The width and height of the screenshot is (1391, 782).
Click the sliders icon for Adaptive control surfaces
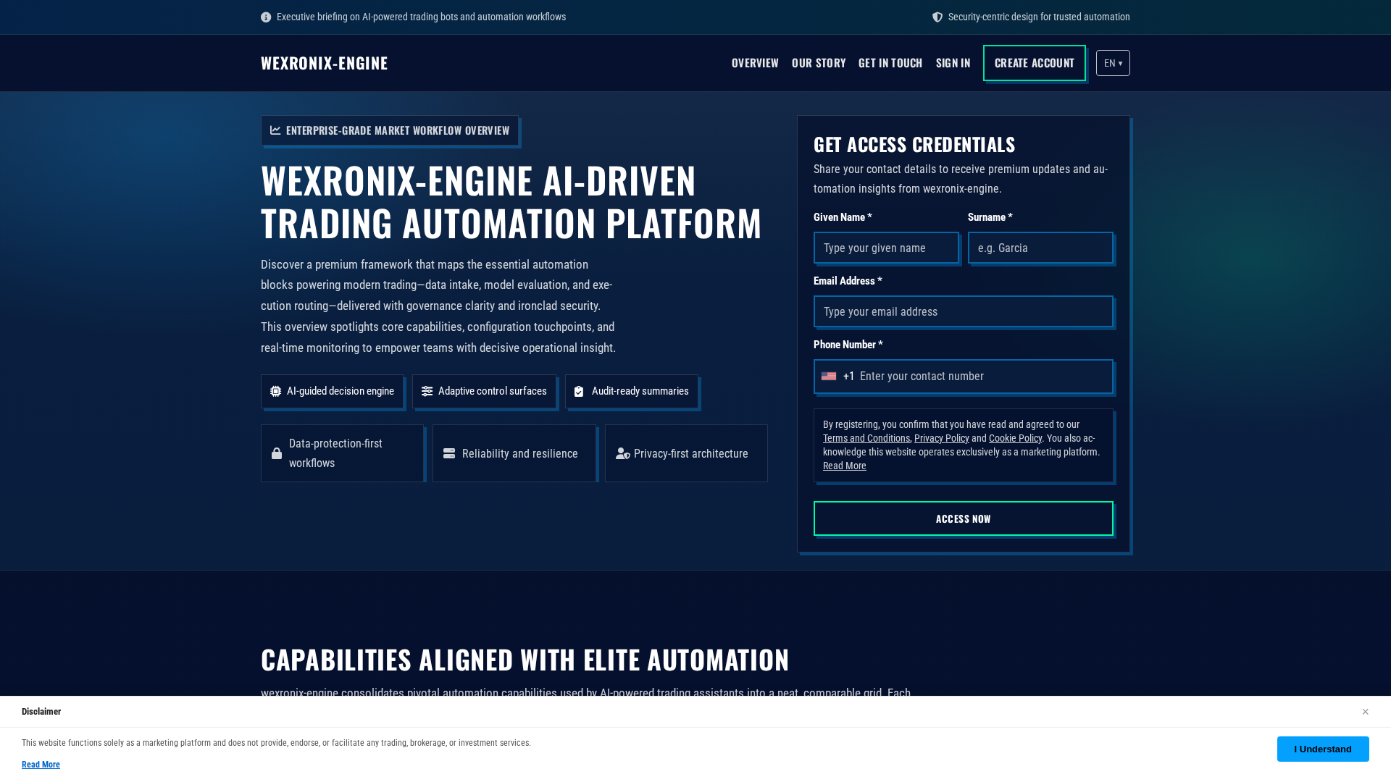tap(427, 391)
